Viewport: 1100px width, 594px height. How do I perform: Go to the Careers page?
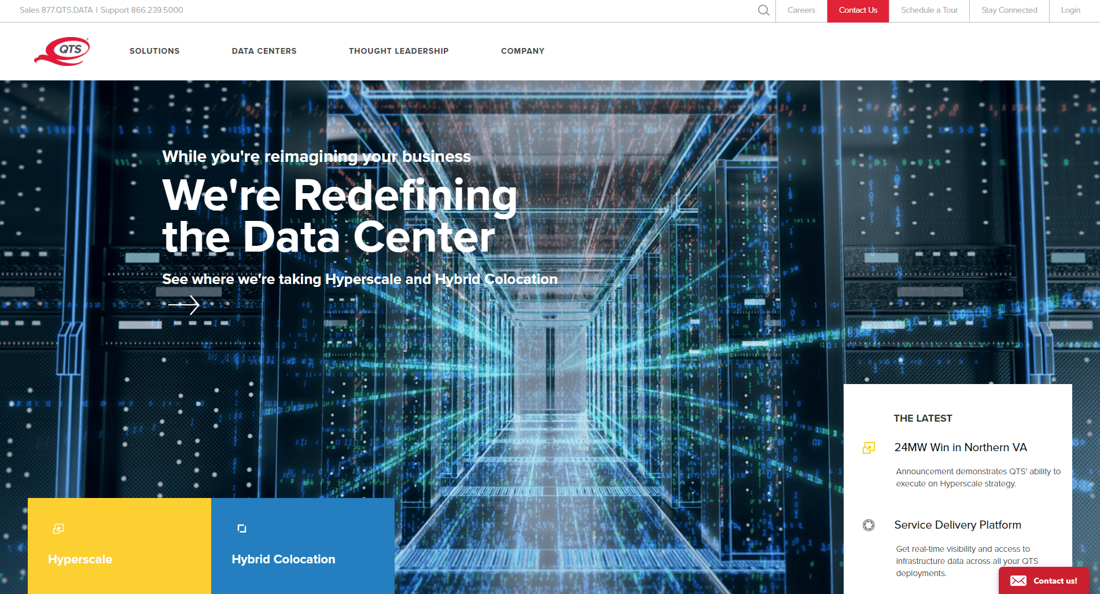[x=801, y=10]
